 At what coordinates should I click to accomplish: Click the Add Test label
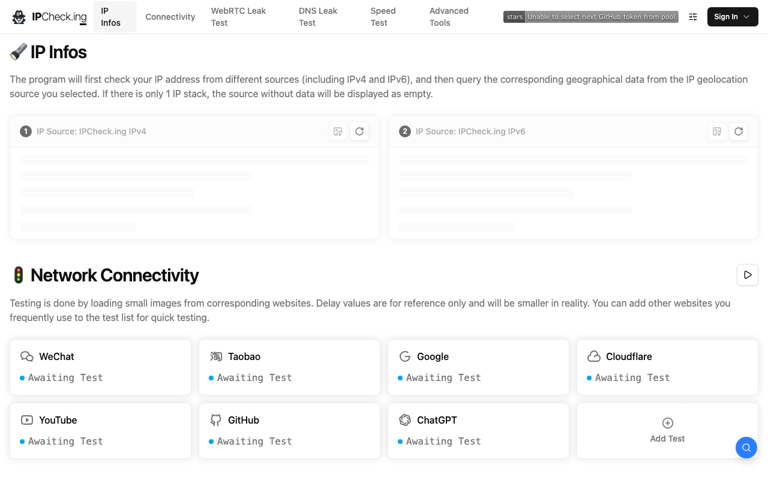667,439
